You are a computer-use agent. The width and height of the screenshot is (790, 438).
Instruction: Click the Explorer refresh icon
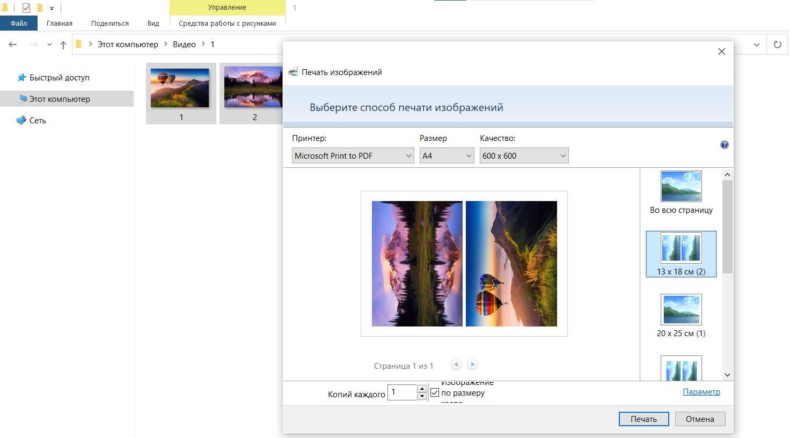777,44
